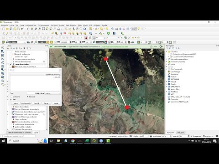The width and height of the screenshot is (219, 164).
Task: Click the filter icon in Navegador panel
Action: (173, 48)
